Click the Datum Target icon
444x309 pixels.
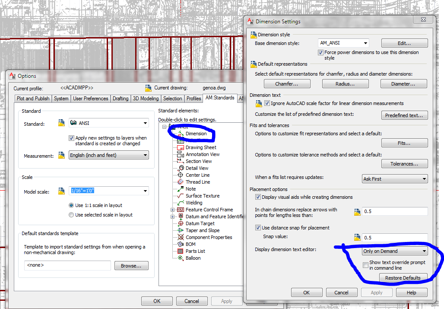[181, 223]
